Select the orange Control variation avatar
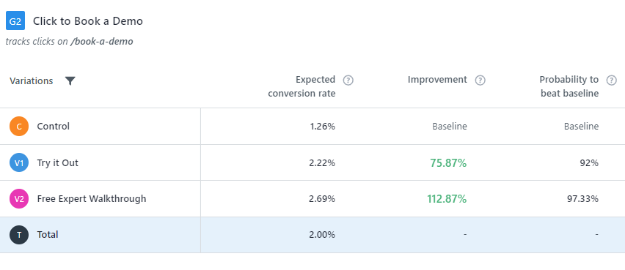The width and height of the screenshot is (625, 270). (19, 127)
